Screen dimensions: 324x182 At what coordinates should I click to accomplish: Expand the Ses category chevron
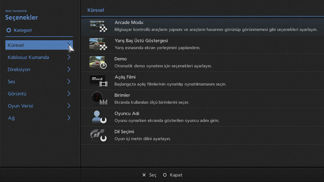(69, 82)
